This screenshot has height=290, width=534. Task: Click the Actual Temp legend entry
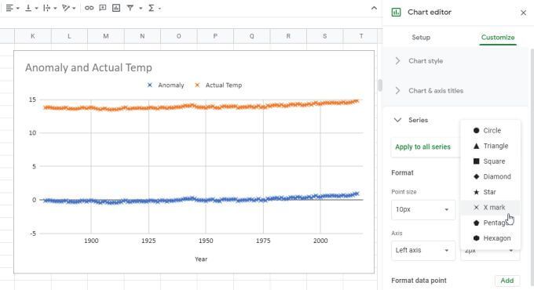click(218, 85)
